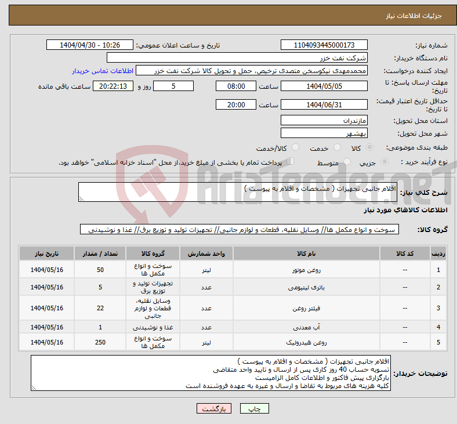This screenshot has height=424, width=457.
Task: Click the response deadline date 1404/05/05
Action: point(324,86)
